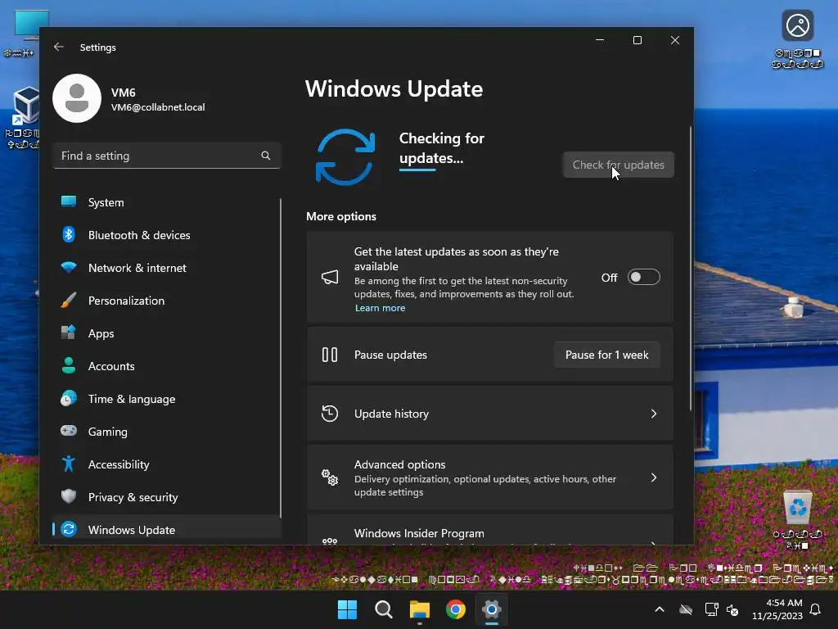The image size is (838, 629).
Task: Click the Gaming controller icon
Action: [x=69, y=431]
